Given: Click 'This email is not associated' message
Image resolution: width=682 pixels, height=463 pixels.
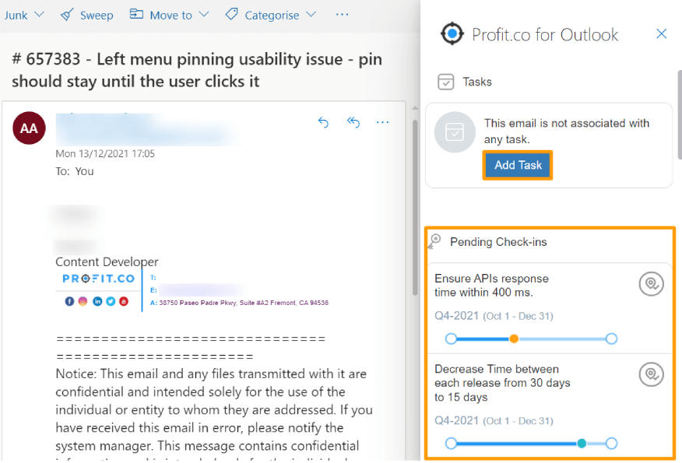Looking at the screenshot, I should click(x=567, y=132).
